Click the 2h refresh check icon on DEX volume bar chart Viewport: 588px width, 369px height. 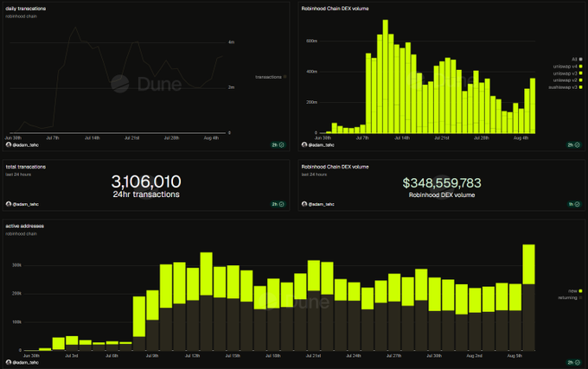pos(577,144)
